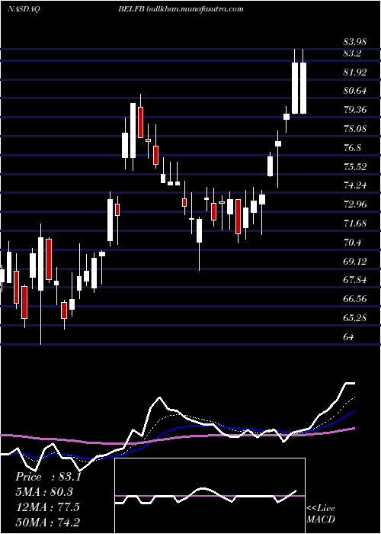Click the 75.52 price axis label

pos(355,167)
